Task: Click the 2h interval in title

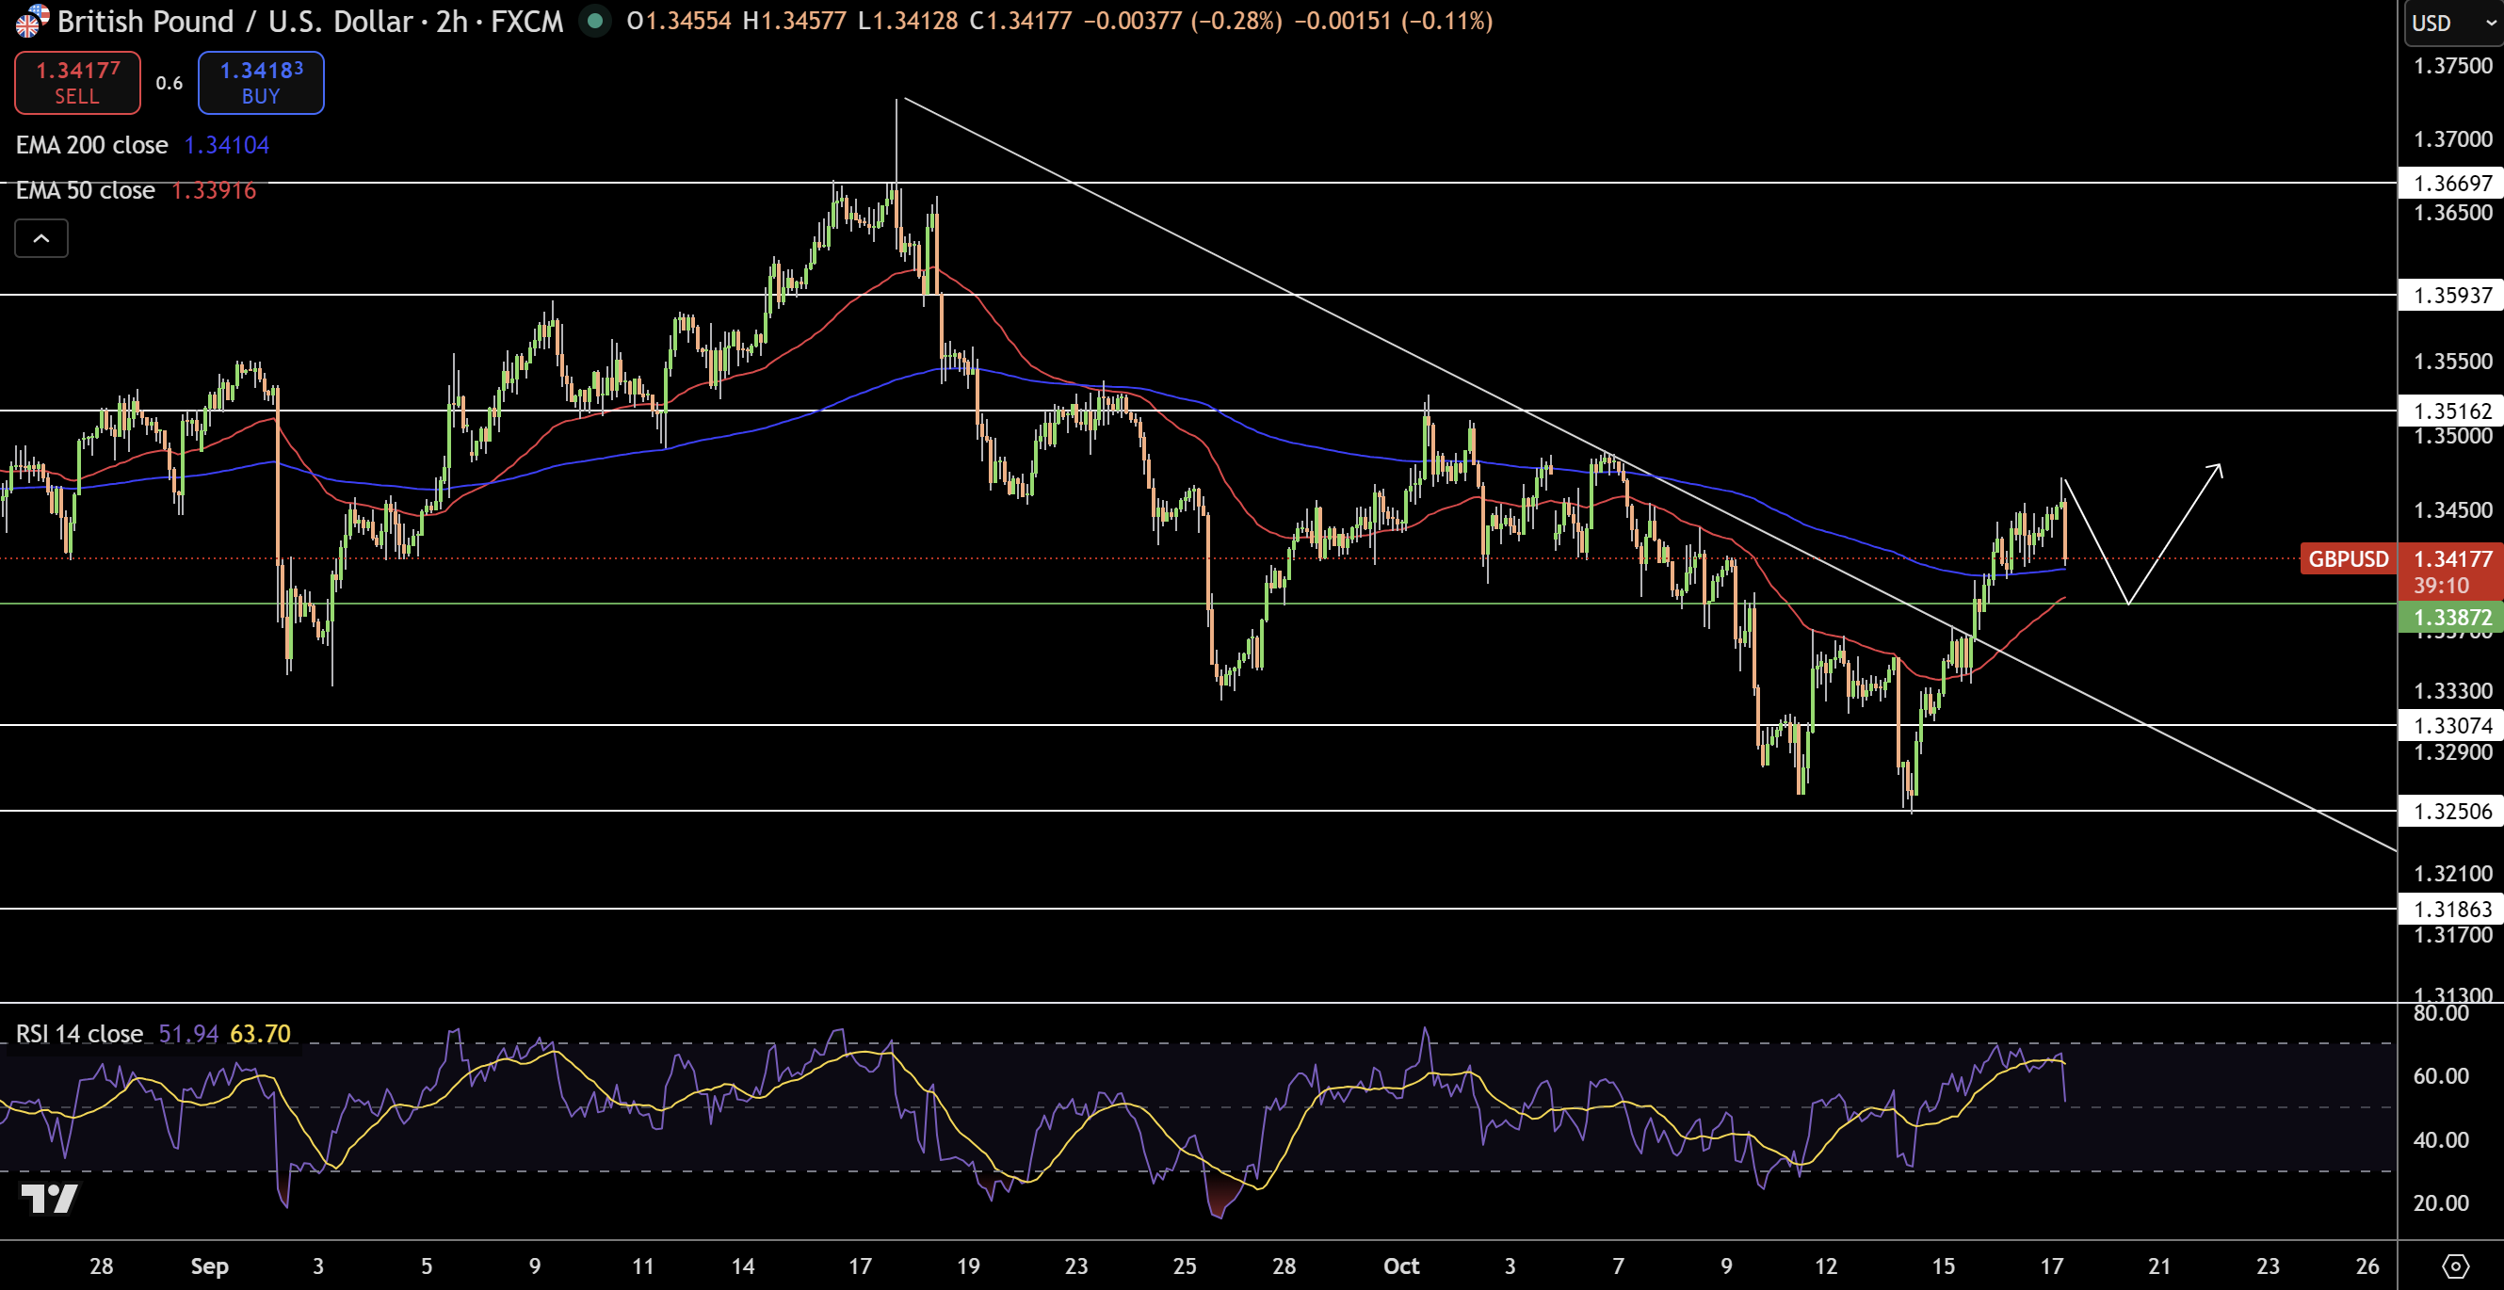Action: tap(451, 22)
